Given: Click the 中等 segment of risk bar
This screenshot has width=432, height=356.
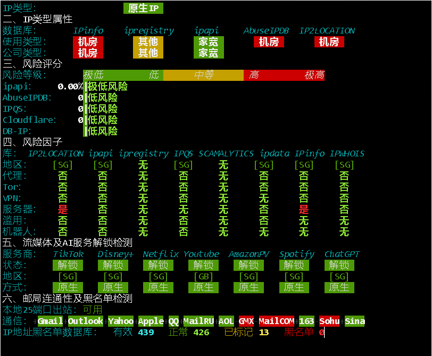Looking at the screenshot, I should 203,75.
